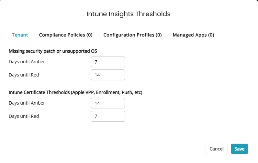The width and height of the screenshot is (258, 163).
Task: Click Days until Amber label under security patch
Action: [27, 62]
